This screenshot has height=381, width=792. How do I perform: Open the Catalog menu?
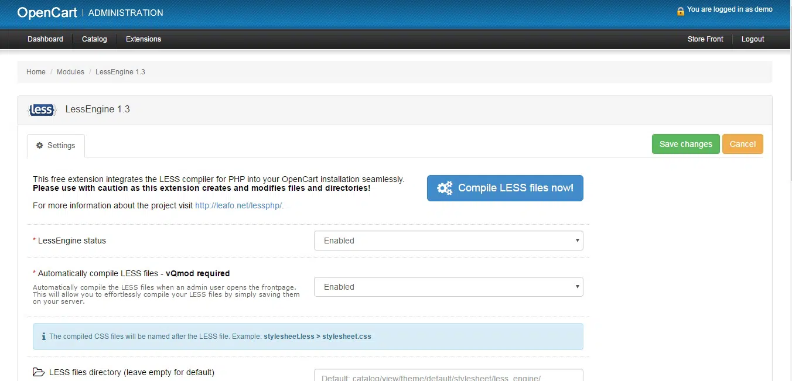(94, 39)
